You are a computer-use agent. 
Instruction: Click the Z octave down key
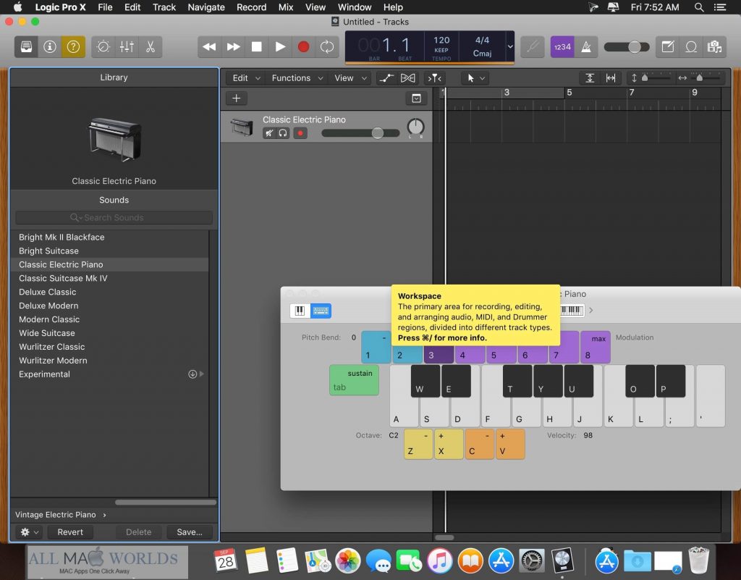tap(419, 444)
